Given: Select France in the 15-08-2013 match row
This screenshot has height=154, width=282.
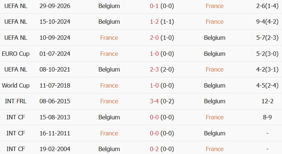Looking at the screenshot, I should pos(214,117).
